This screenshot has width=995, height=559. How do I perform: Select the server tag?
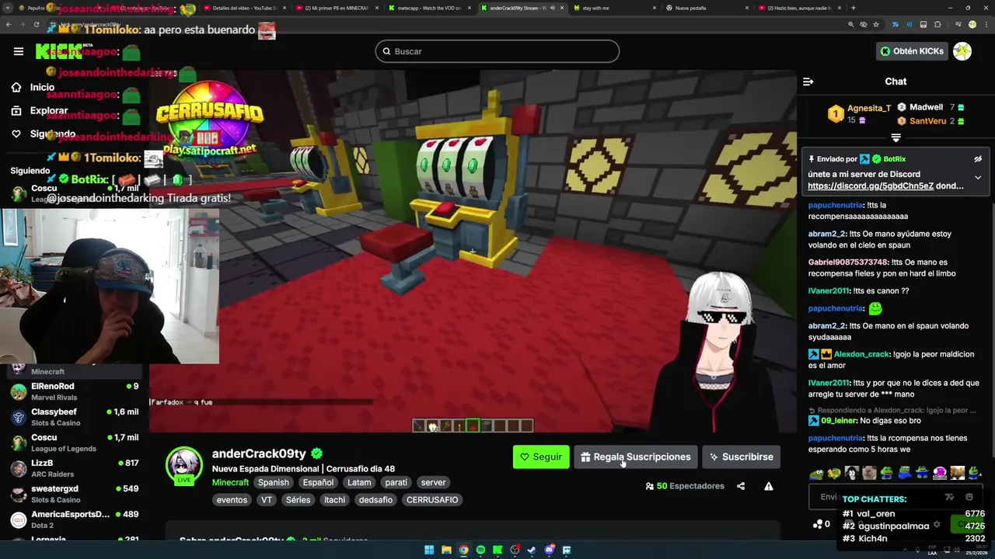point(434,482)
